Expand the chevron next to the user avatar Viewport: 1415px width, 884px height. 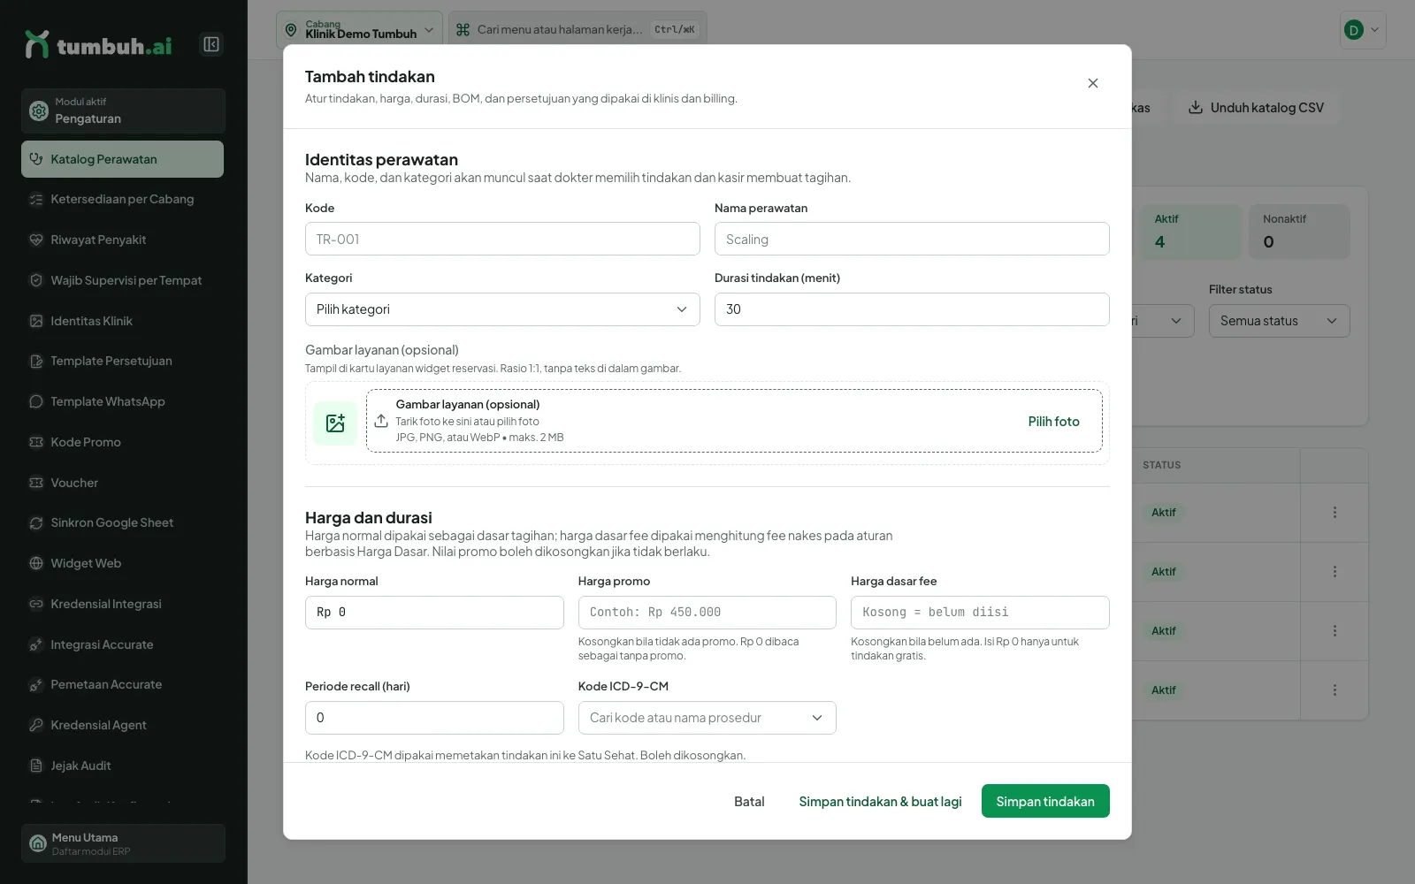point(1374,30)
